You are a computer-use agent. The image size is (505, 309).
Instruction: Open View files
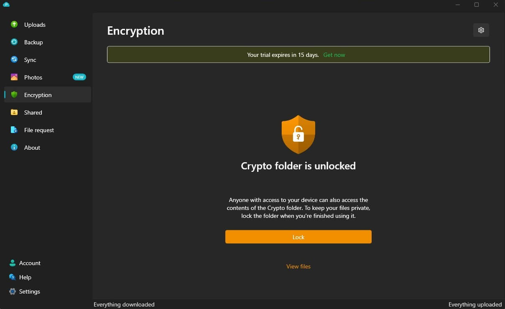tap(298, 266)
